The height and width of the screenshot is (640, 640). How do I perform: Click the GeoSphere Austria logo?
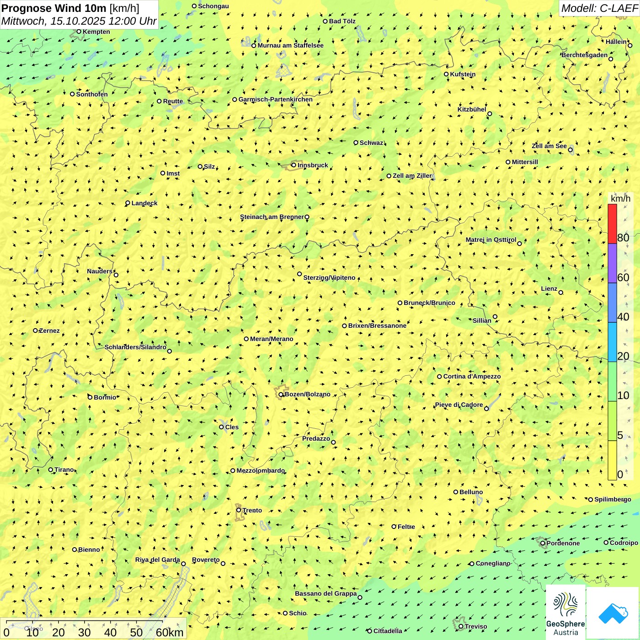click(x=565, y=612)
